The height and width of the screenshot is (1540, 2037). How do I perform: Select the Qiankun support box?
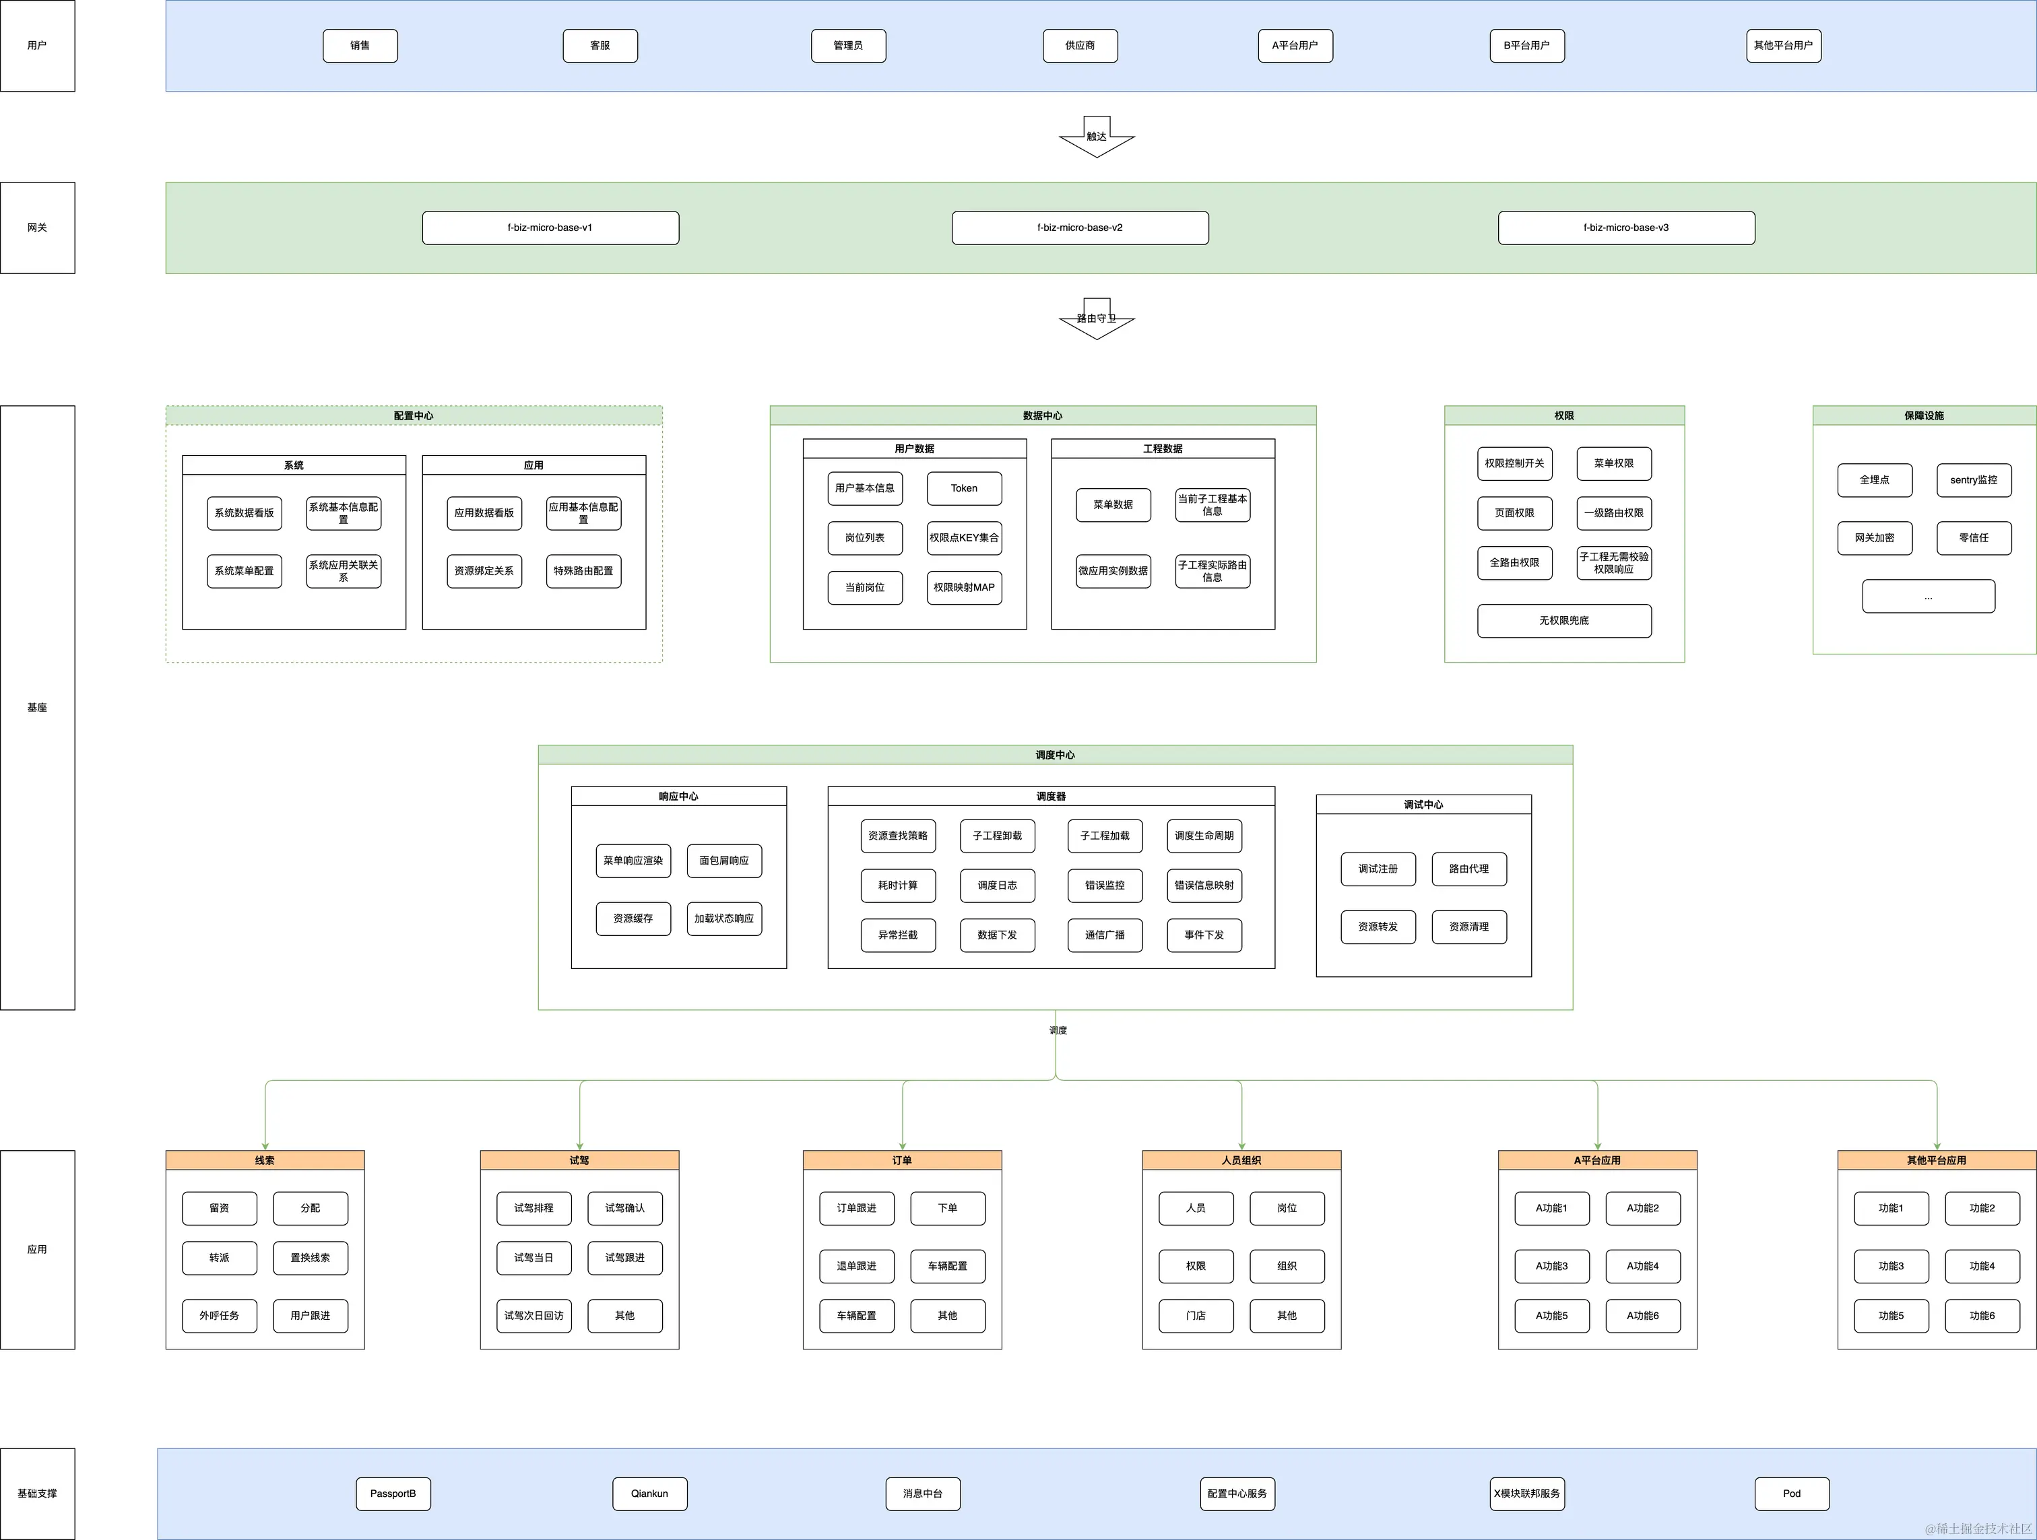tap(649, 1493)
